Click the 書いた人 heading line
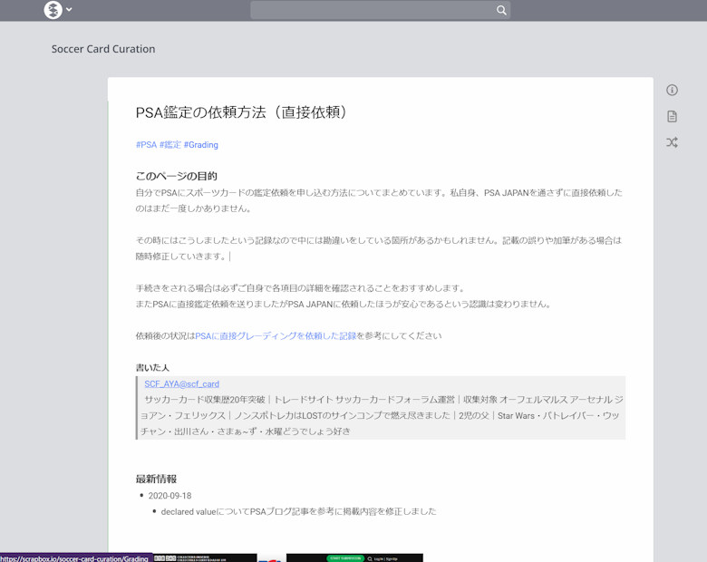This screenshot has width=707, height=562. 153,368
